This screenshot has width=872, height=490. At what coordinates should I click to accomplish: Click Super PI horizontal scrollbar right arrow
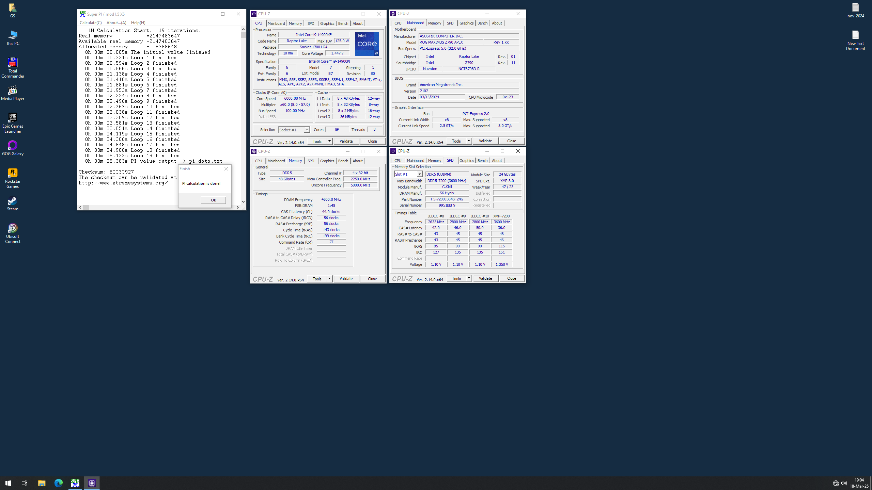(x=237, y=207)
